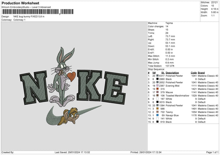Click "Wilcom EmbroideryStudio – Level 3 Advanced" text
Screen dimensions: 220x155
point(26,7)
